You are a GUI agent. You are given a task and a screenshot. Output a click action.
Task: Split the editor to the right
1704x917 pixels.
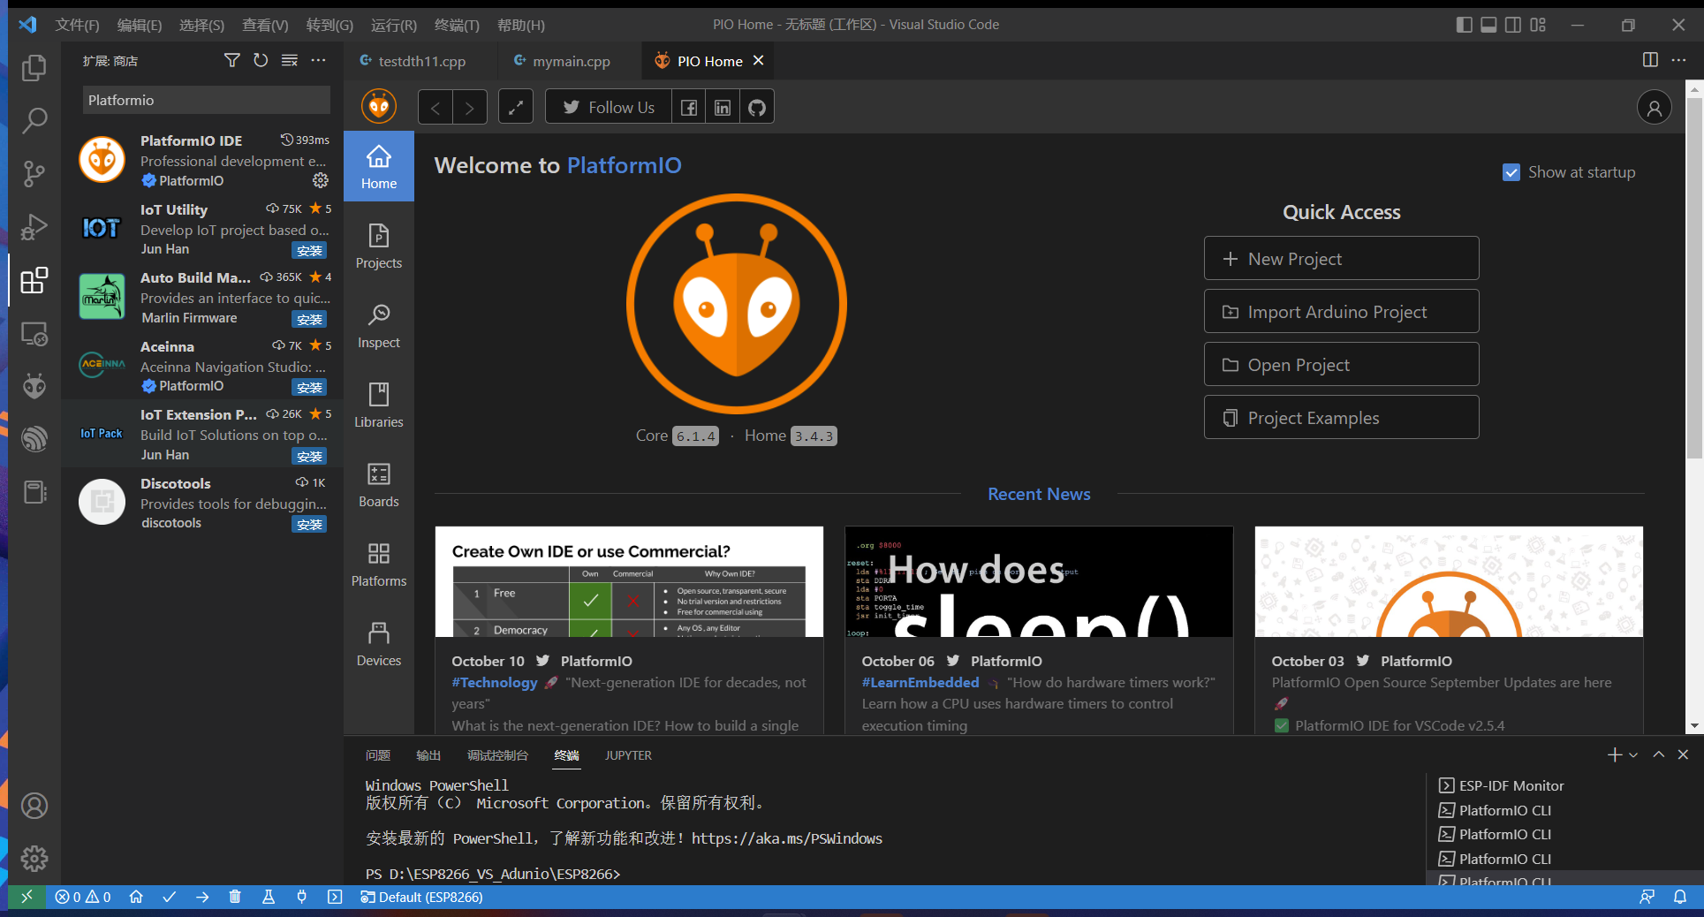click(x=1649, y=60)
